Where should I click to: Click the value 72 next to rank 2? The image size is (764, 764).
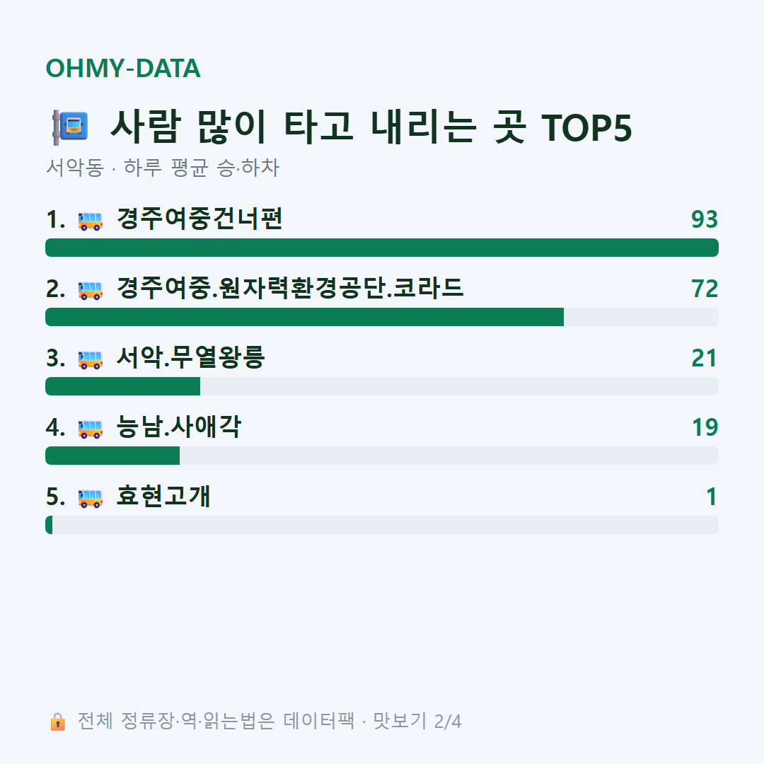pyautogui.click(x=705, y=289)
